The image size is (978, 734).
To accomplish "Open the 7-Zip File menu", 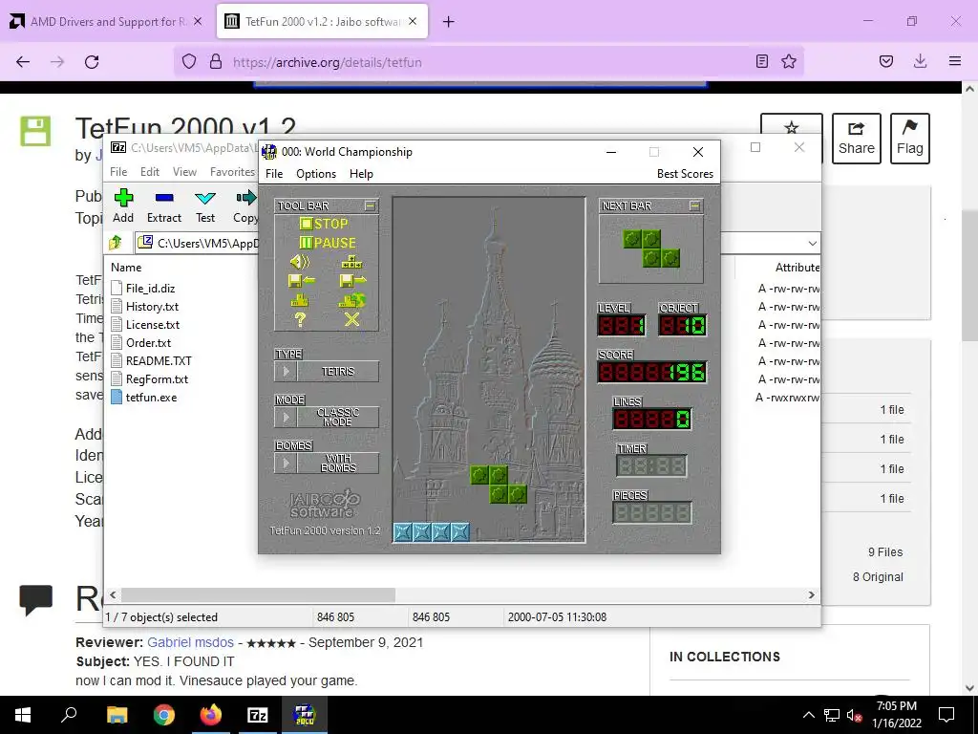I will click(118, 172).
